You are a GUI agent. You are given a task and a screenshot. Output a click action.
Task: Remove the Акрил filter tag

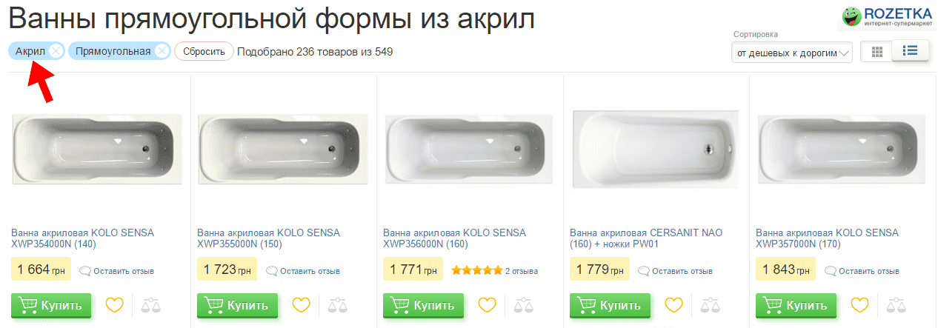coord(56,51)
